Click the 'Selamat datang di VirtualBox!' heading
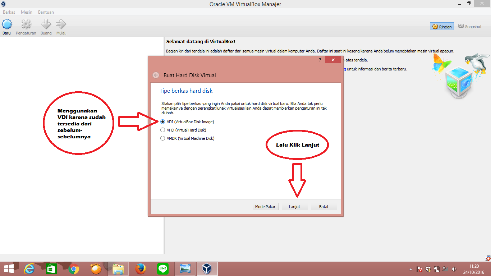491x276 pixels. tap(201, 42)
